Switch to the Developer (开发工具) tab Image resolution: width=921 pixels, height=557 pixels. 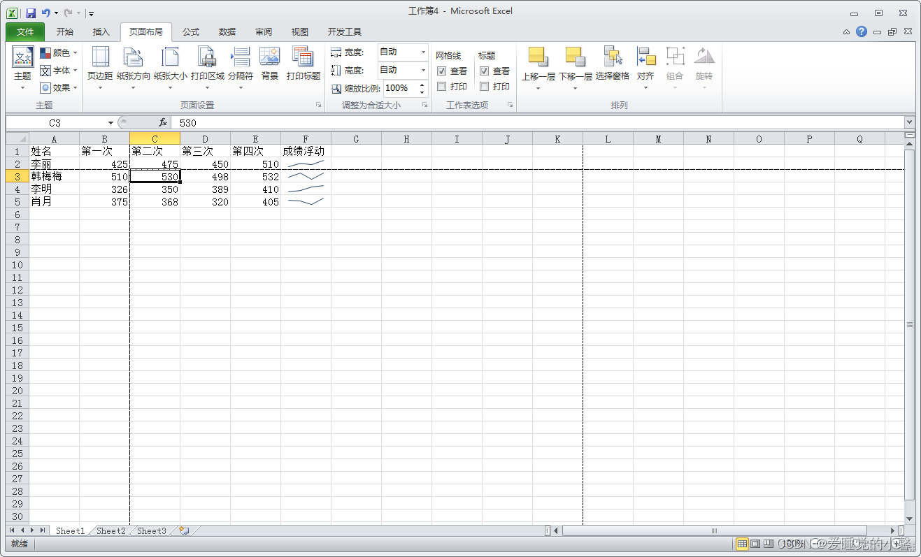(x=345, y=32)
